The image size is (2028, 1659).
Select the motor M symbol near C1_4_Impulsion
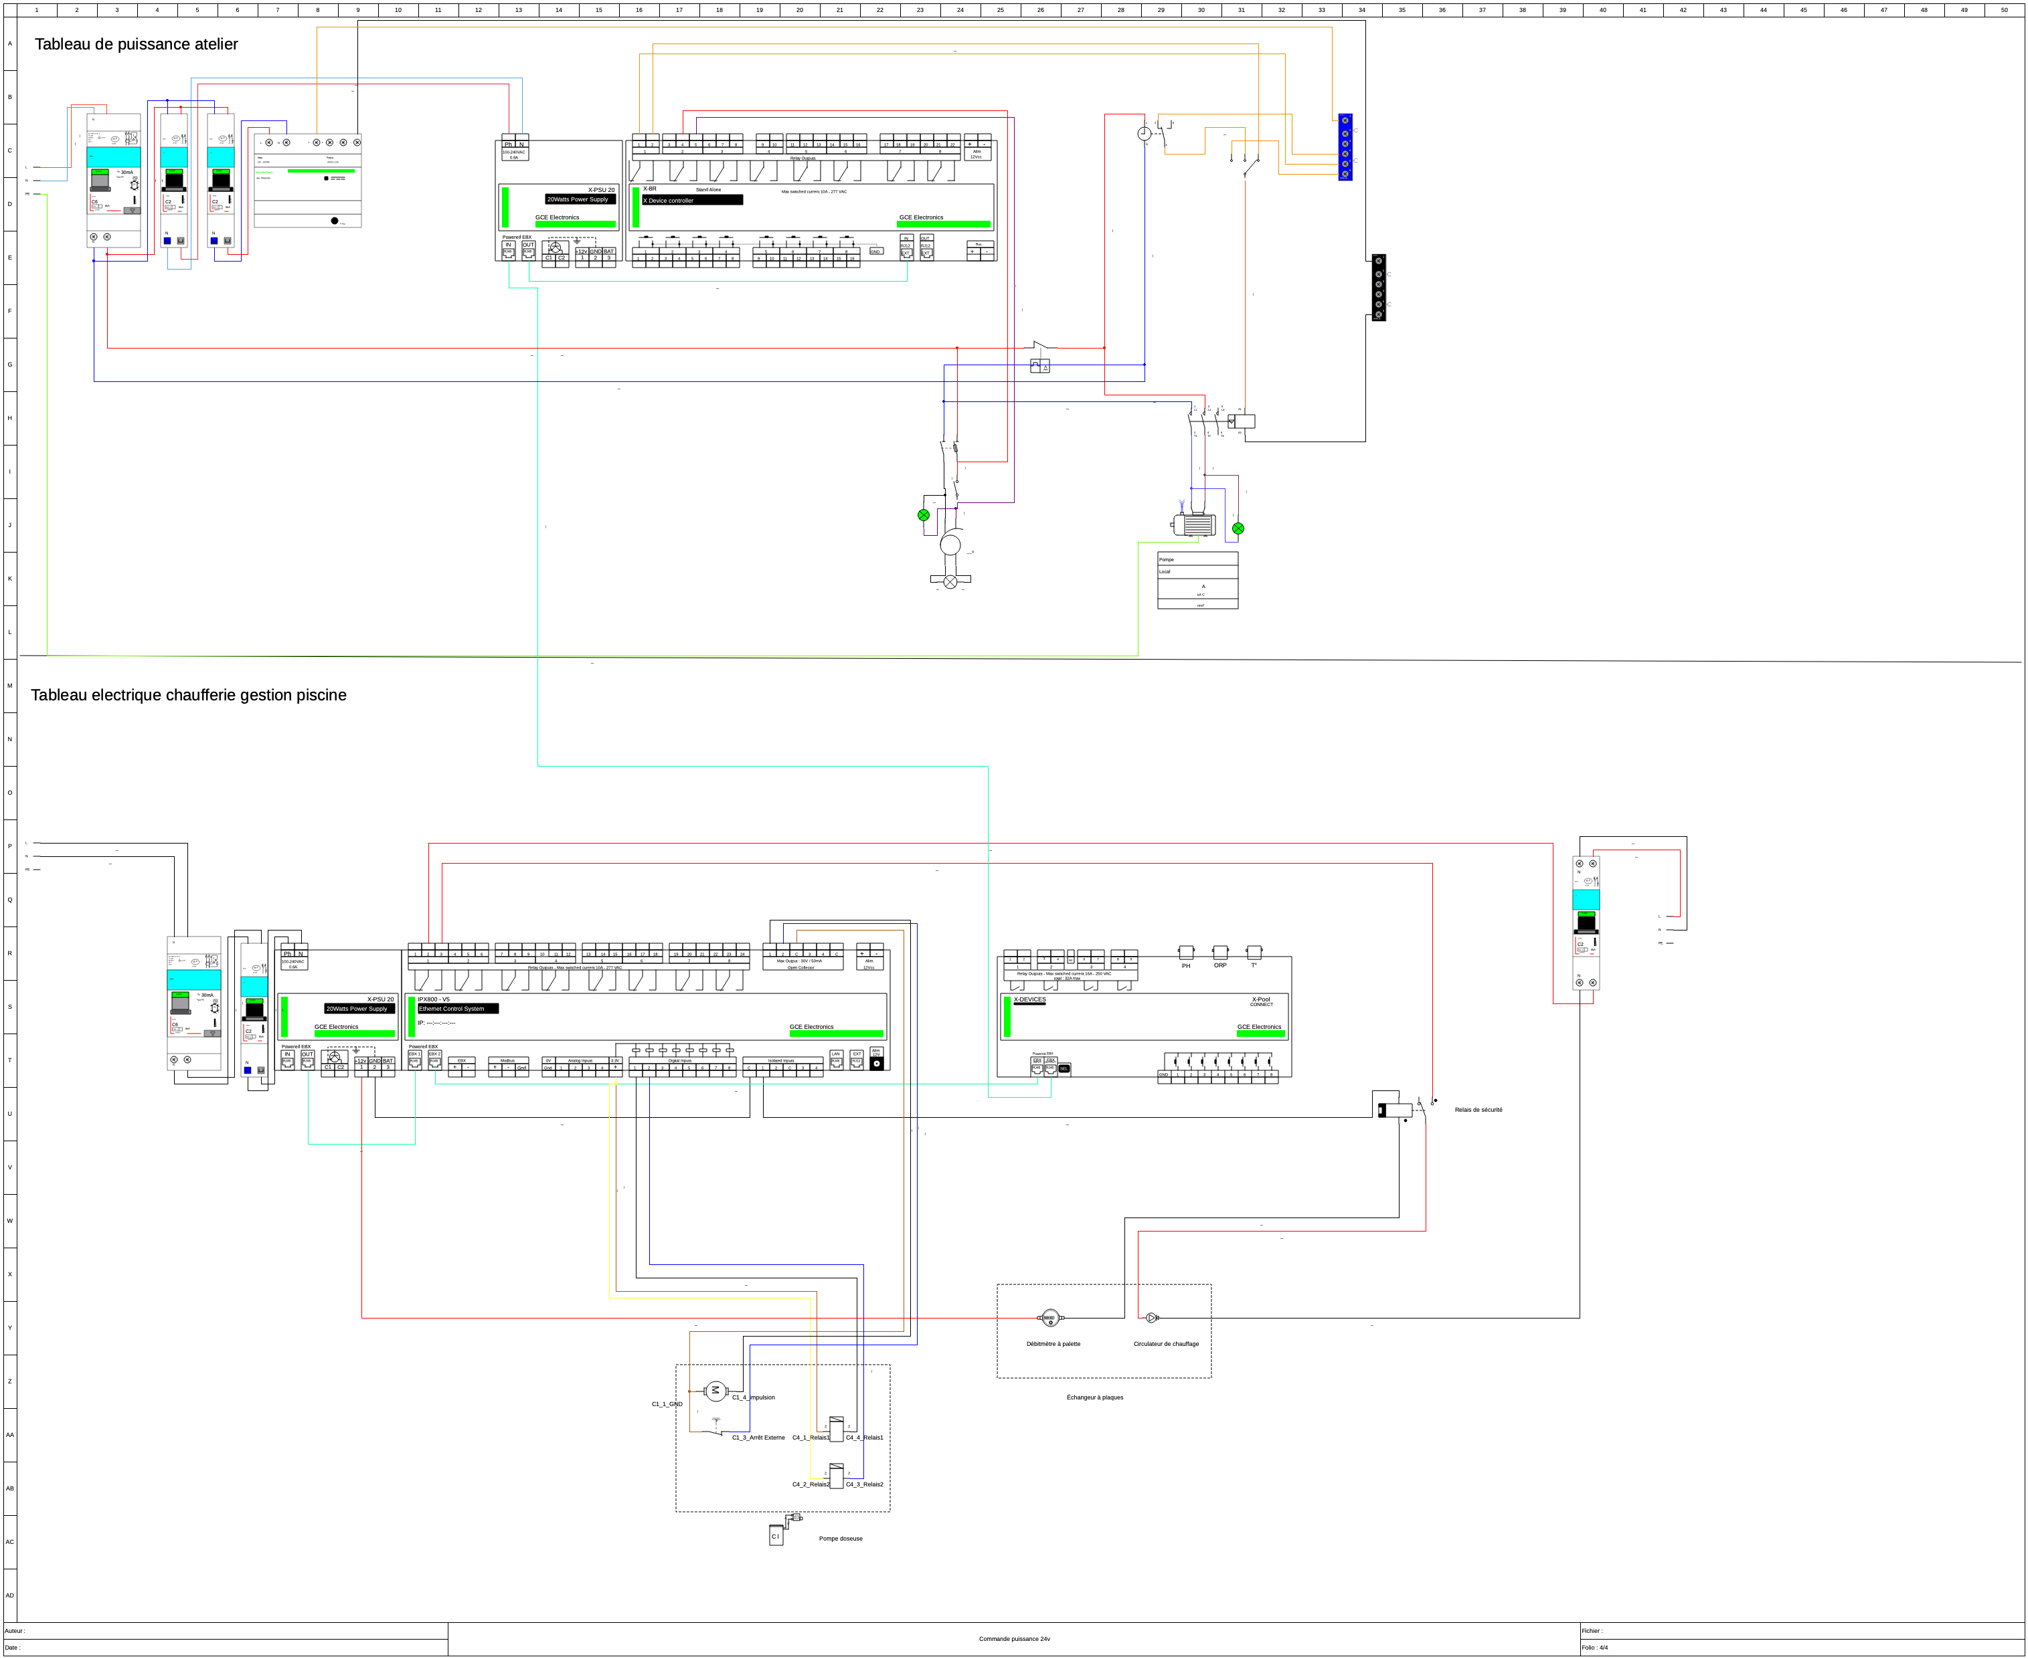click(715, 1391)
